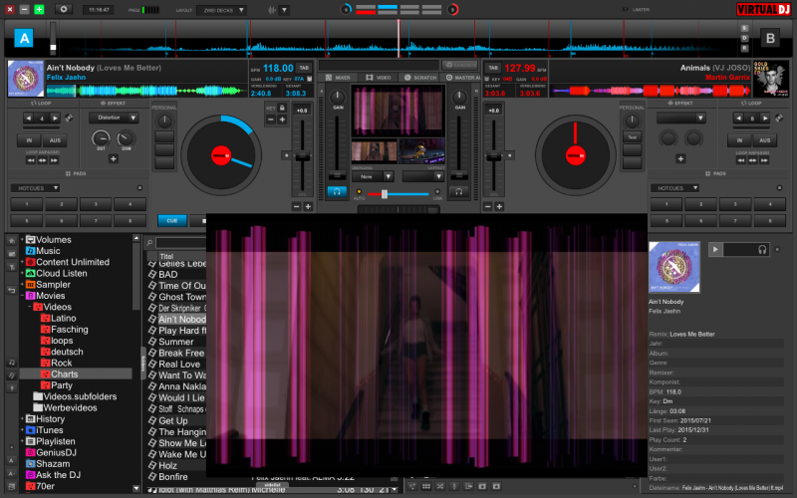Toggle the headphone cue for deck A
The height and width of the screenshot is (498, 797).
(x=337, y=191)
